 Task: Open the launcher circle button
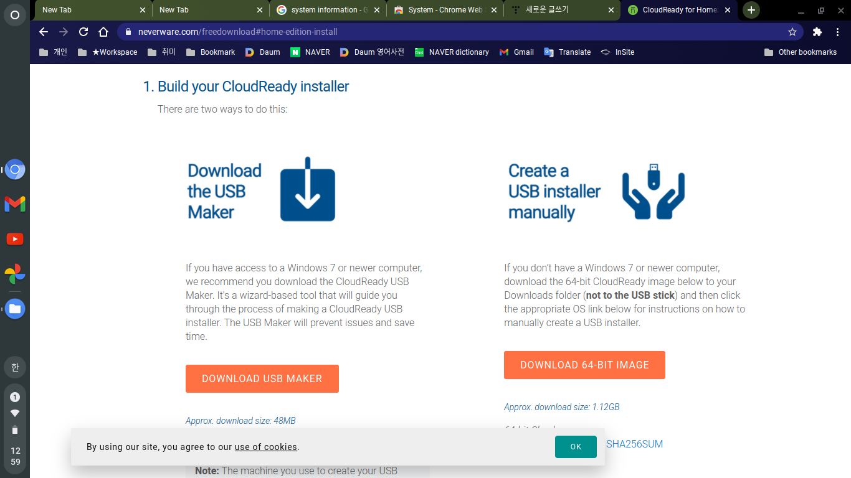15,15
